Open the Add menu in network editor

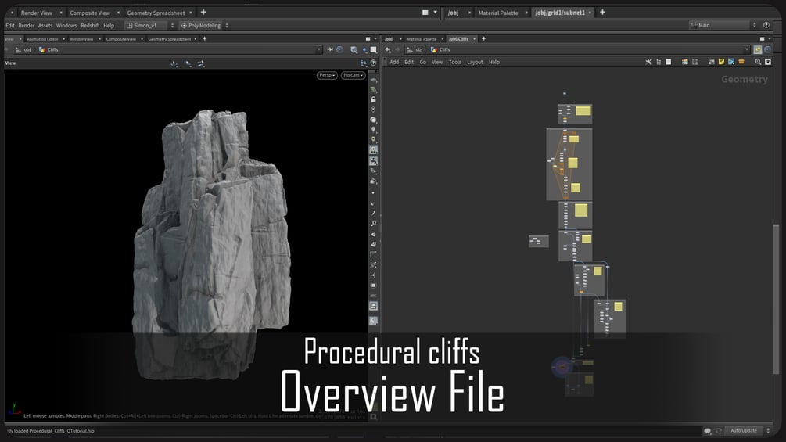394,62
